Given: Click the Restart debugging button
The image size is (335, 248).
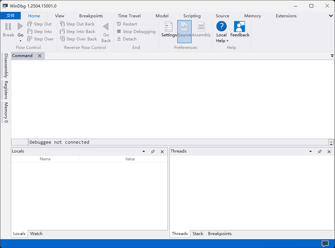Looking at the screenshot, I should (x=127, y=24).
